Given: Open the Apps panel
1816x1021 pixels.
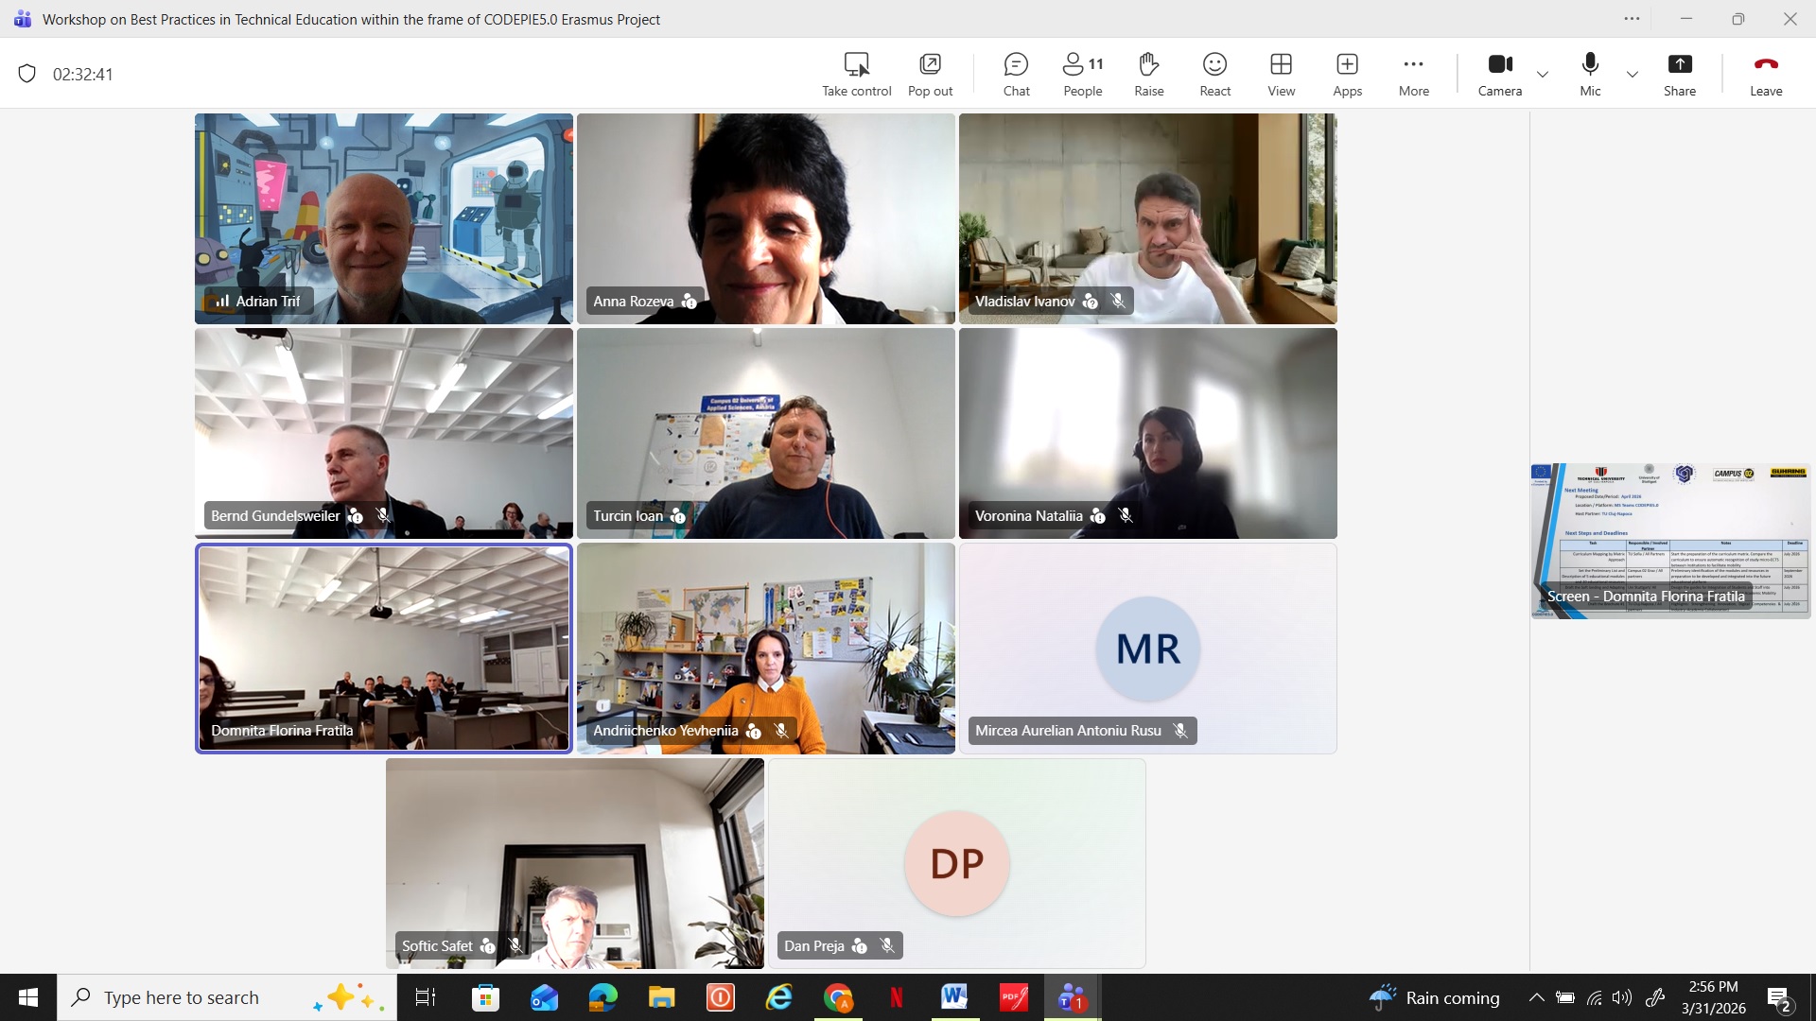Looking at the screenshot, I should pyautogui.click(x=1347, y=74).
